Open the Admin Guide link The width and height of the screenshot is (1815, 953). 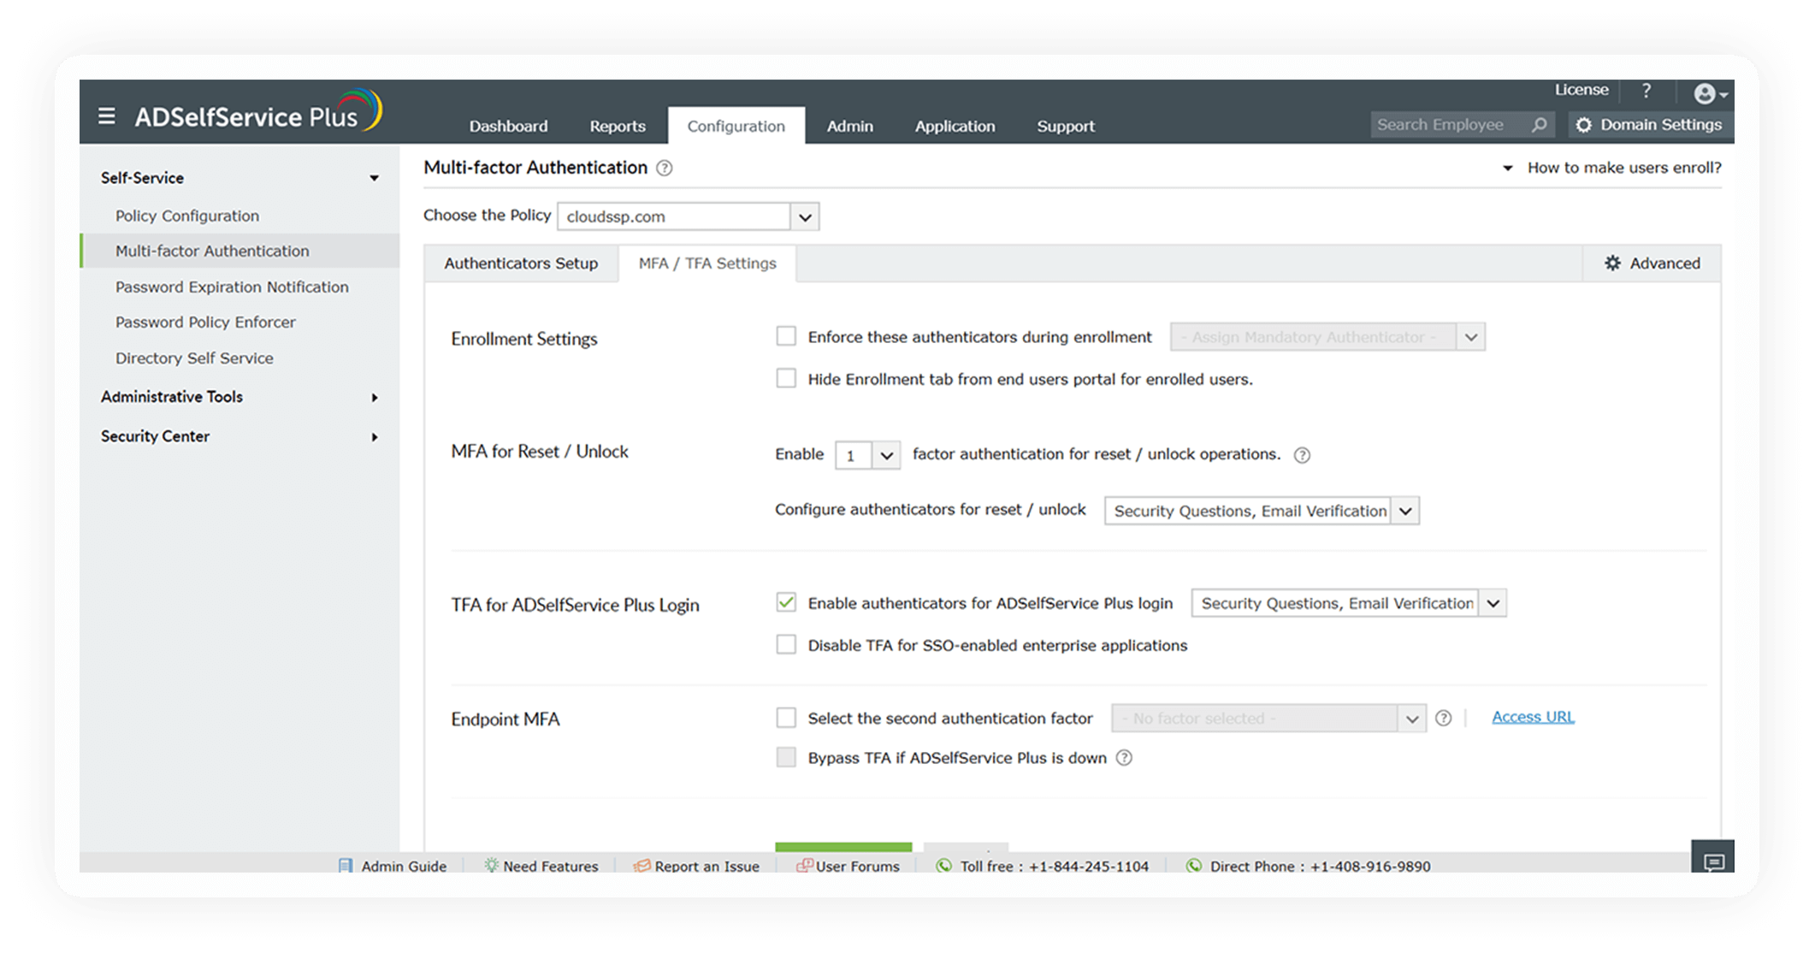404,866
